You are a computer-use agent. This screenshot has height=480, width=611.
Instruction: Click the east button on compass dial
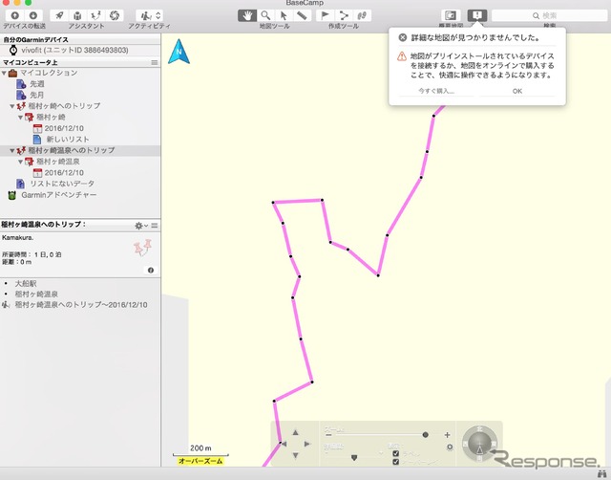pos(495,444)
